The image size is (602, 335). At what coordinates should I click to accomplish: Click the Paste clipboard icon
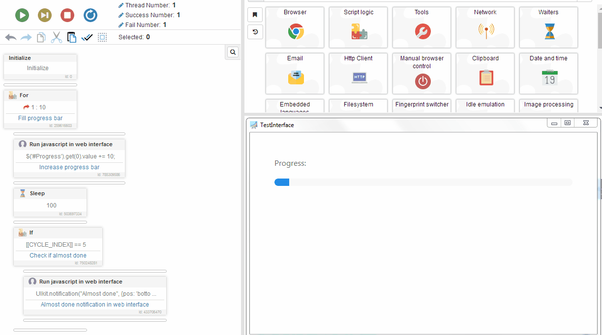[x=72, y=37]
